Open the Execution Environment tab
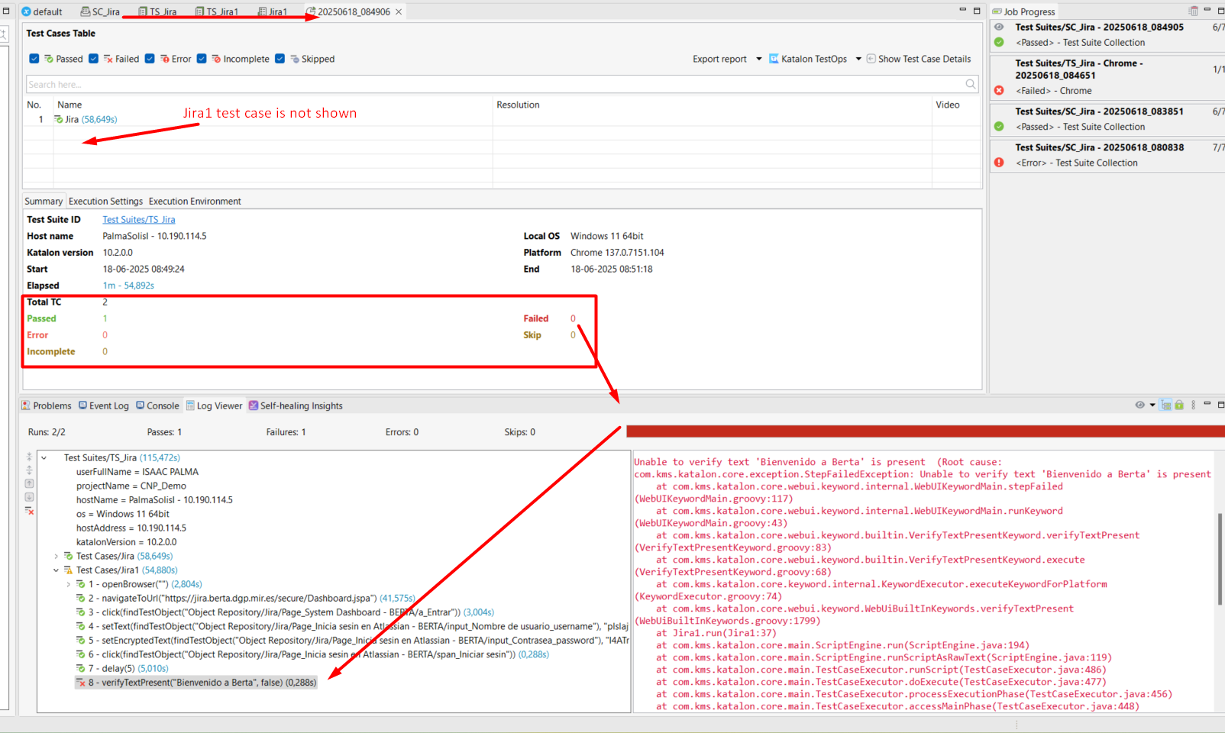Viewport: 1225px width, 733px height. pyautogui.click(x=195, y=202)
